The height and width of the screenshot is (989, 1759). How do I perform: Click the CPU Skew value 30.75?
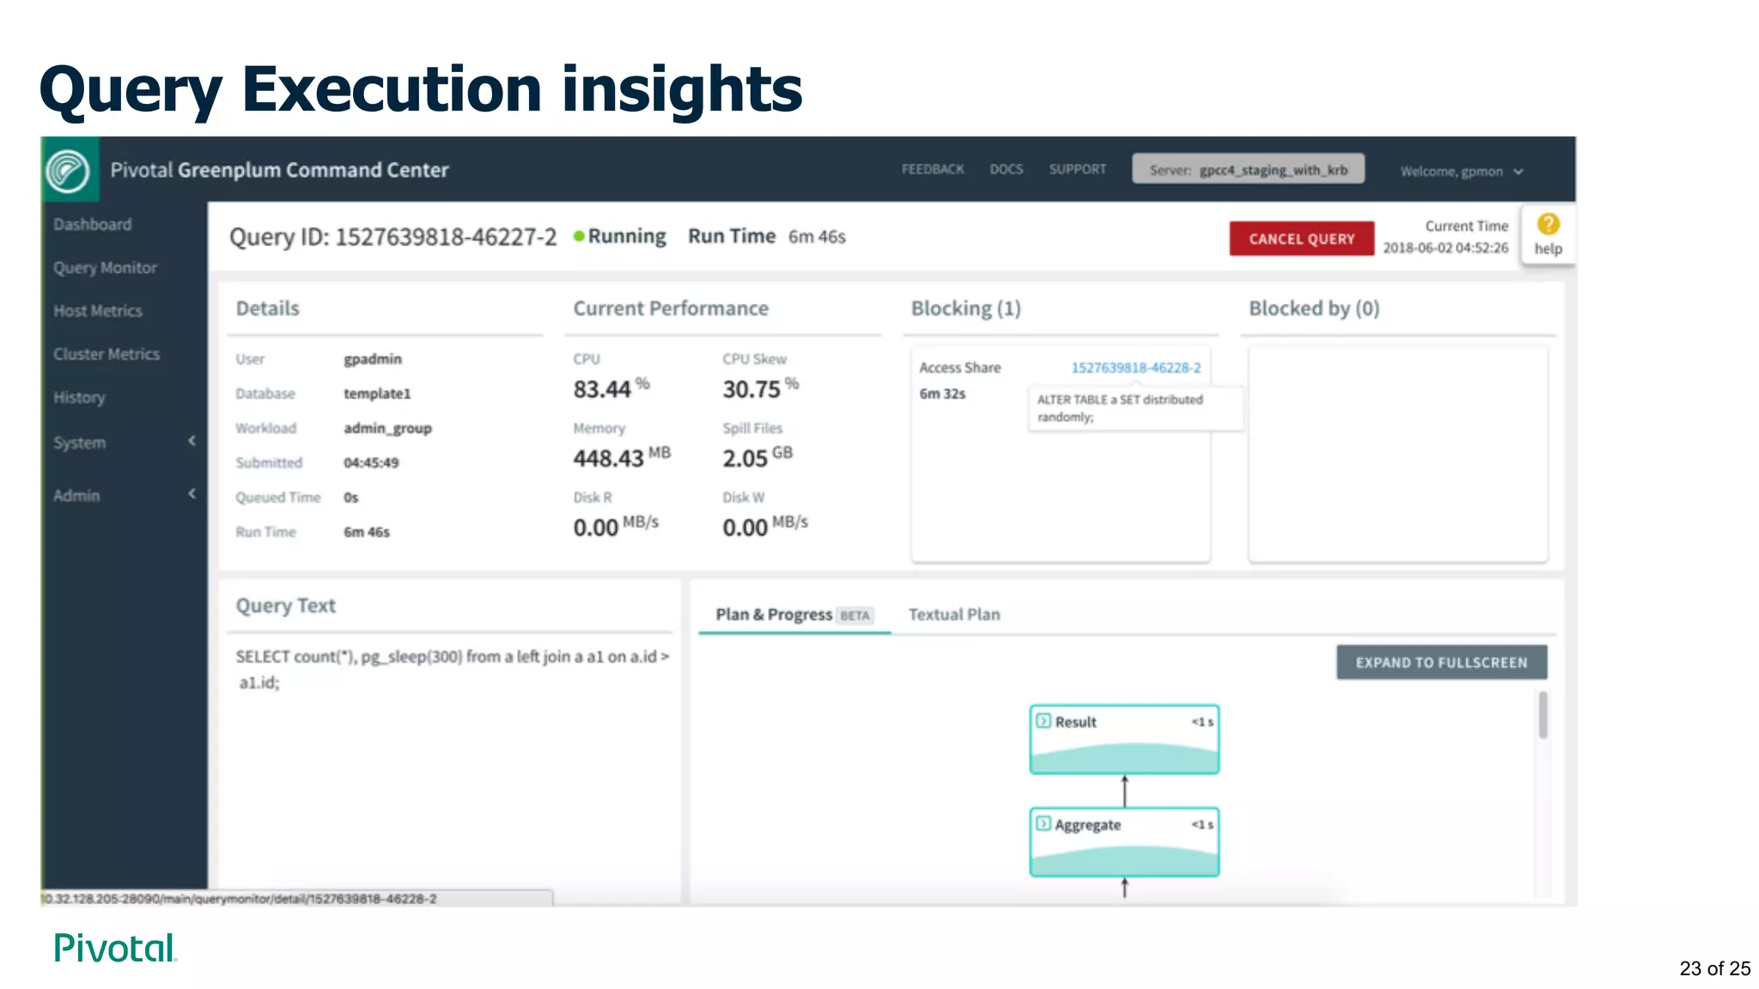pyautogui.click(x=760, y=388)
